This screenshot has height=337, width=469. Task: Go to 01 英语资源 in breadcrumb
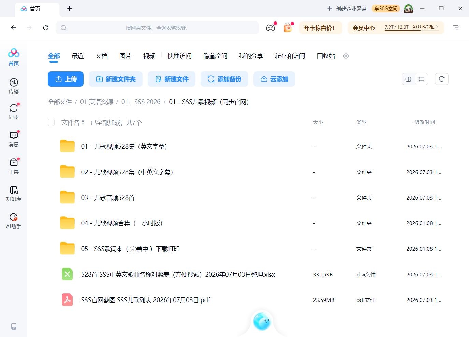pos(97,102)
